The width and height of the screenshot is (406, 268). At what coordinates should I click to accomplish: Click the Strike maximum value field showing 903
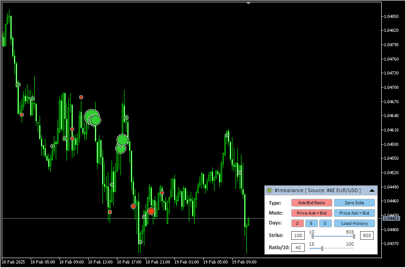[x=366, y=236]
